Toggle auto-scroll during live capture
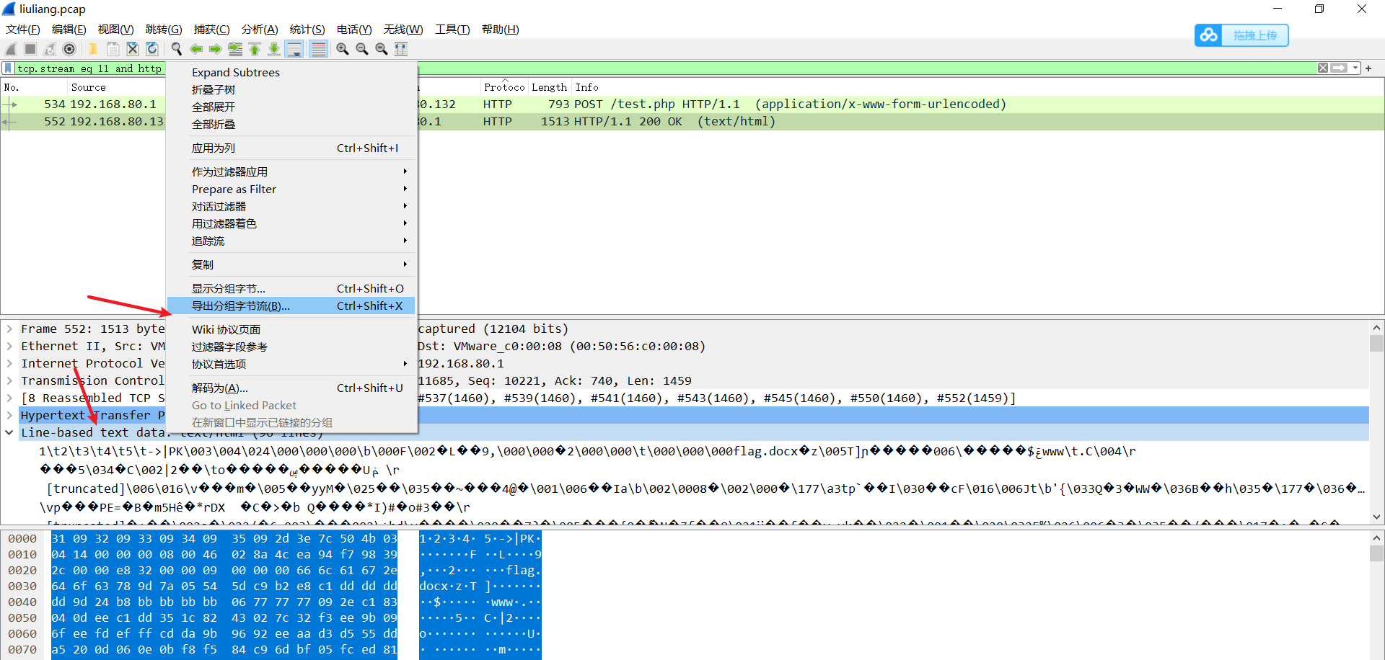The height and width of the screenshot is (660, 1385). point(294,48)
